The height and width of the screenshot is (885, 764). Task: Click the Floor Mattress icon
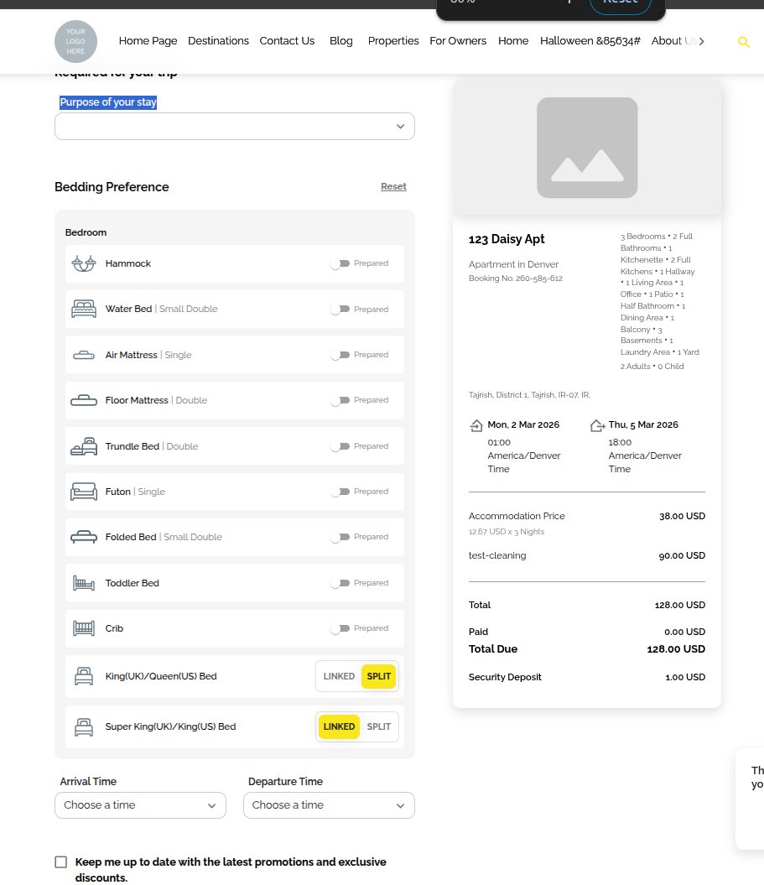pos(84,400)
